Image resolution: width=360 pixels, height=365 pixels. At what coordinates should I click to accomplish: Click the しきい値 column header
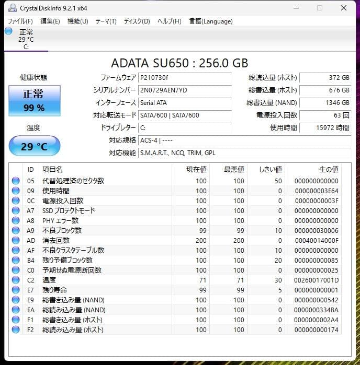pos(266,170)
